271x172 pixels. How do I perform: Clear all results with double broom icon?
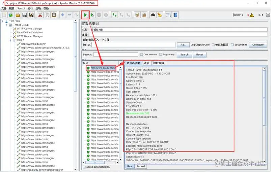[144, 15]
